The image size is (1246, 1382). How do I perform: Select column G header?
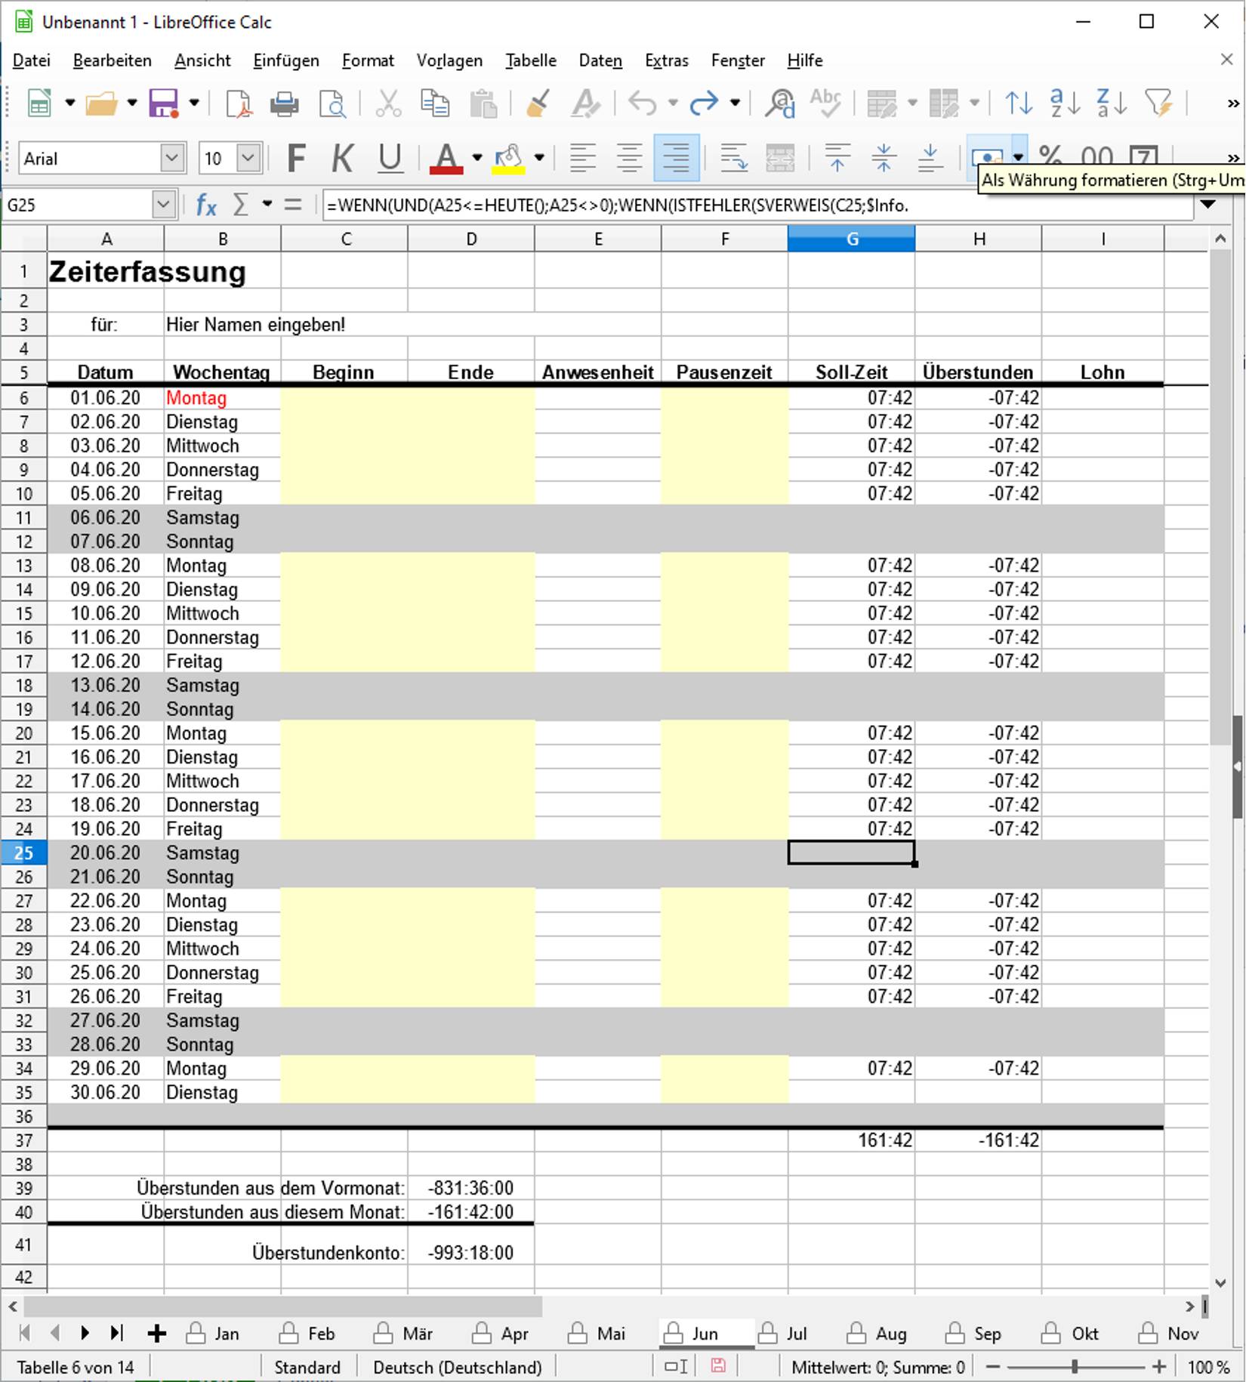pos(851,239)
